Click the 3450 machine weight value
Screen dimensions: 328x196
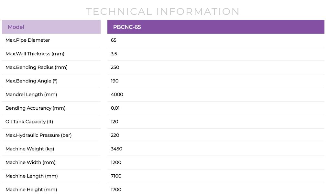(116, 149)
